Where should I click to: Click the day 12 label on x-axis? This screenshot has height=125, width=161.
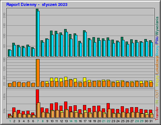61,121
